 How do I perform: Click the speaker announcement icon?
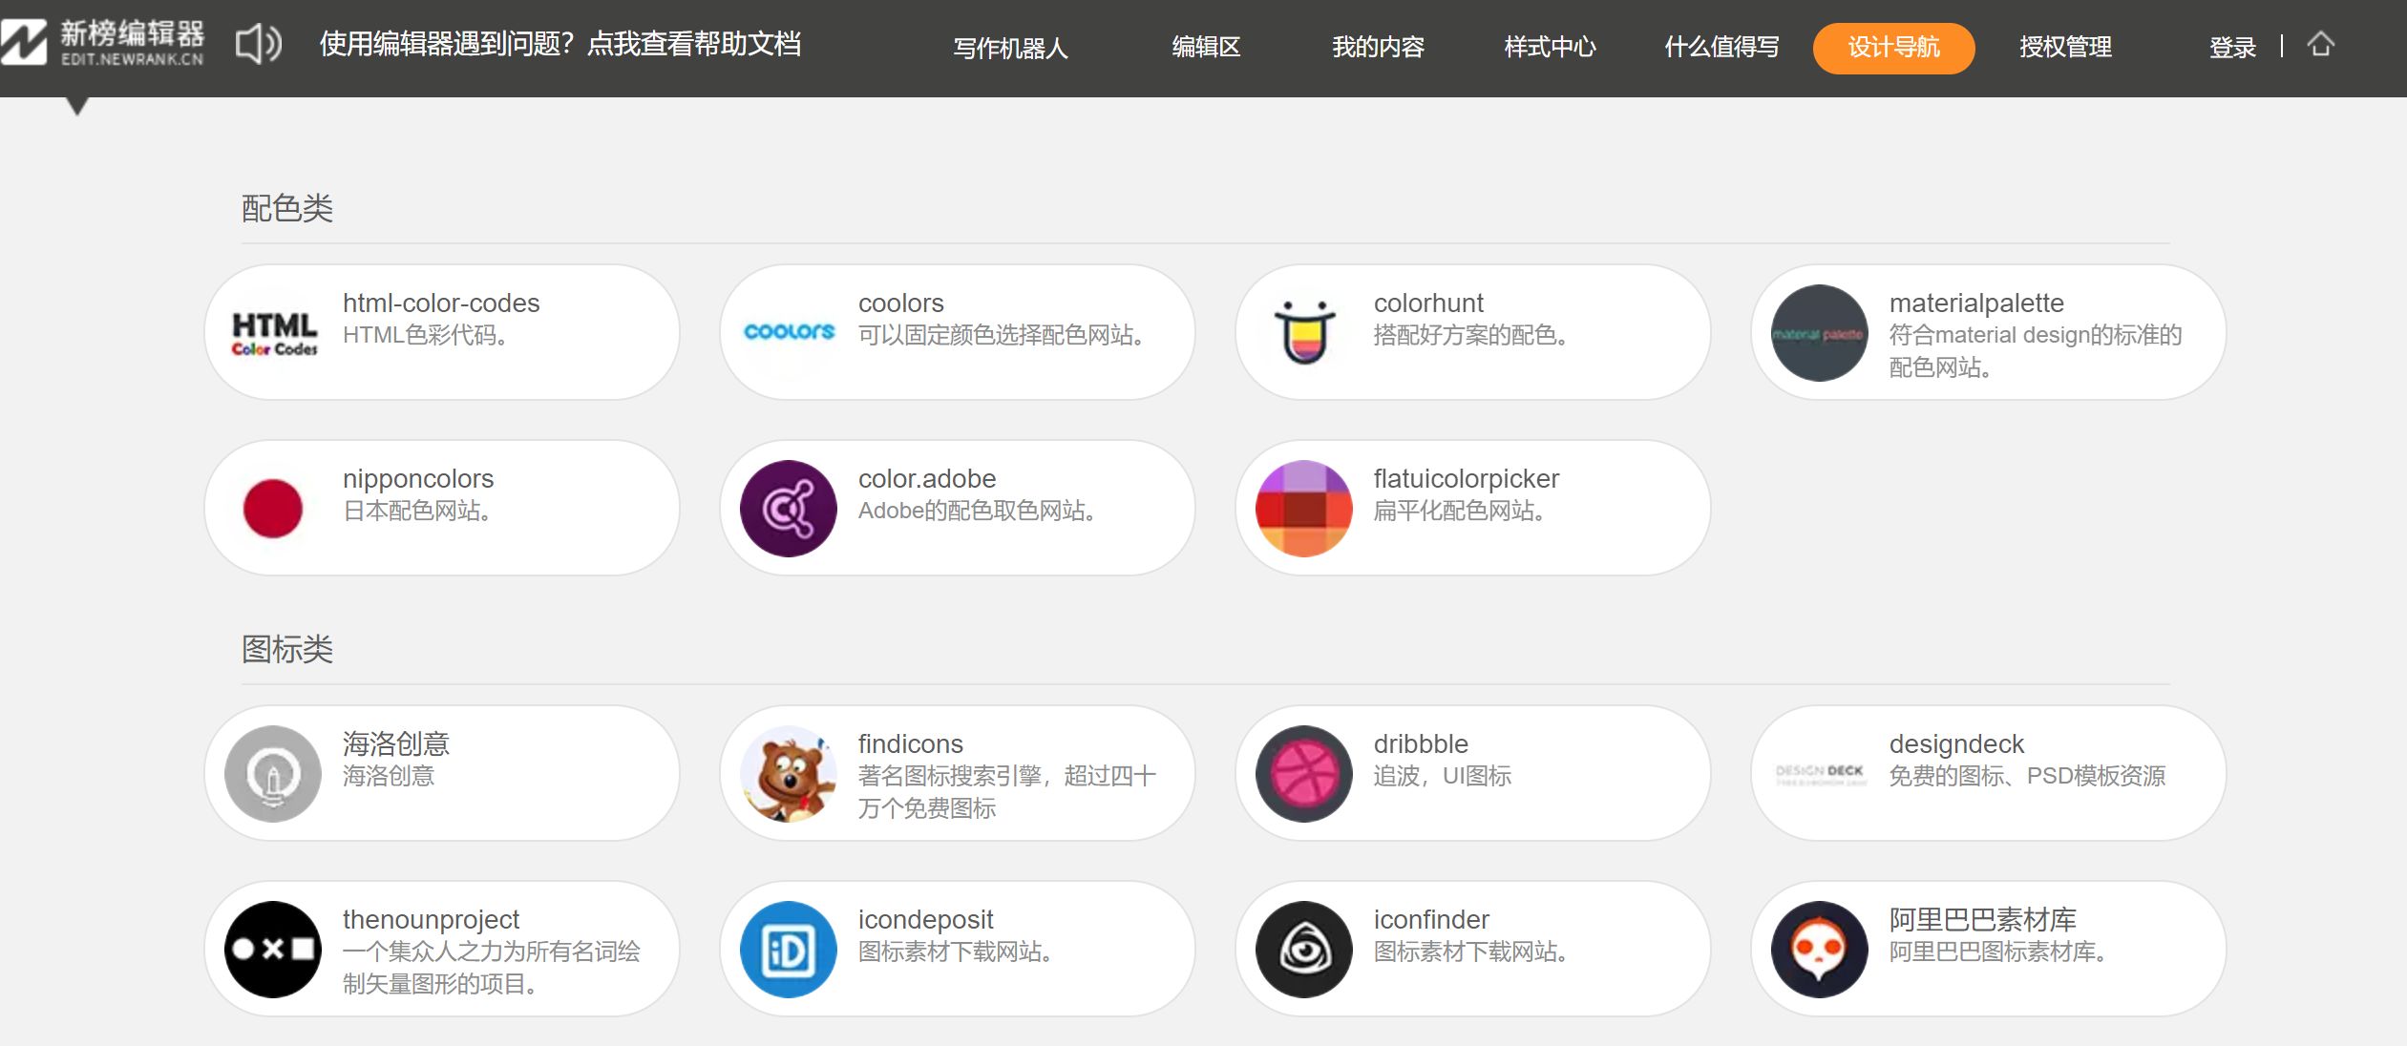click(258, 45)
